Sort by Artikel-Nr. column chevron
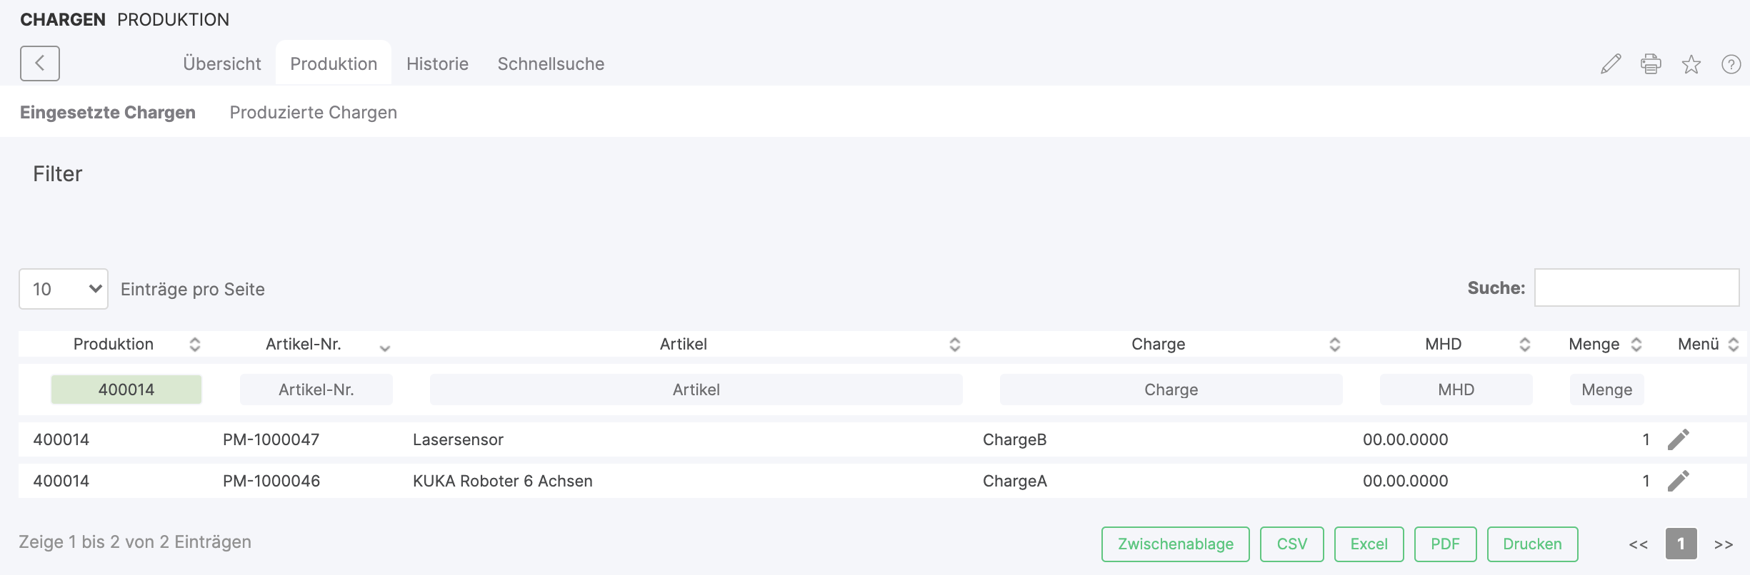 [385, 347]
